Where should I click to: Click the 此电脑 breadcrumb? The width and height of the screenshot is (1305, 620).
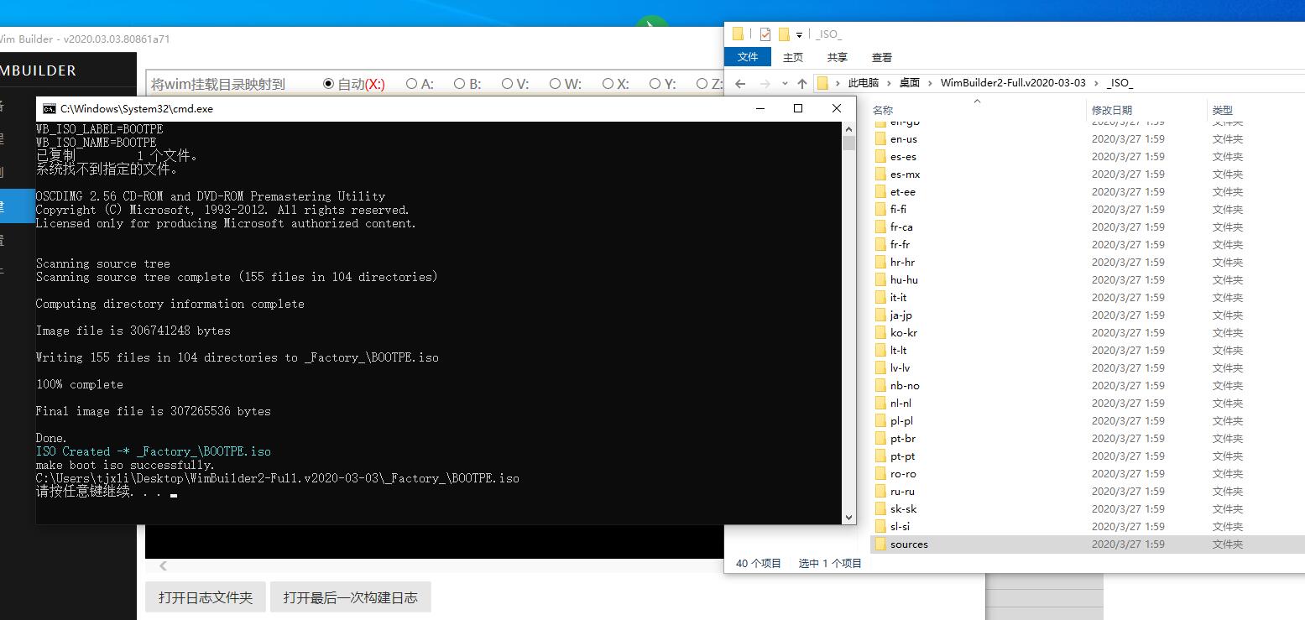(864, 83)
